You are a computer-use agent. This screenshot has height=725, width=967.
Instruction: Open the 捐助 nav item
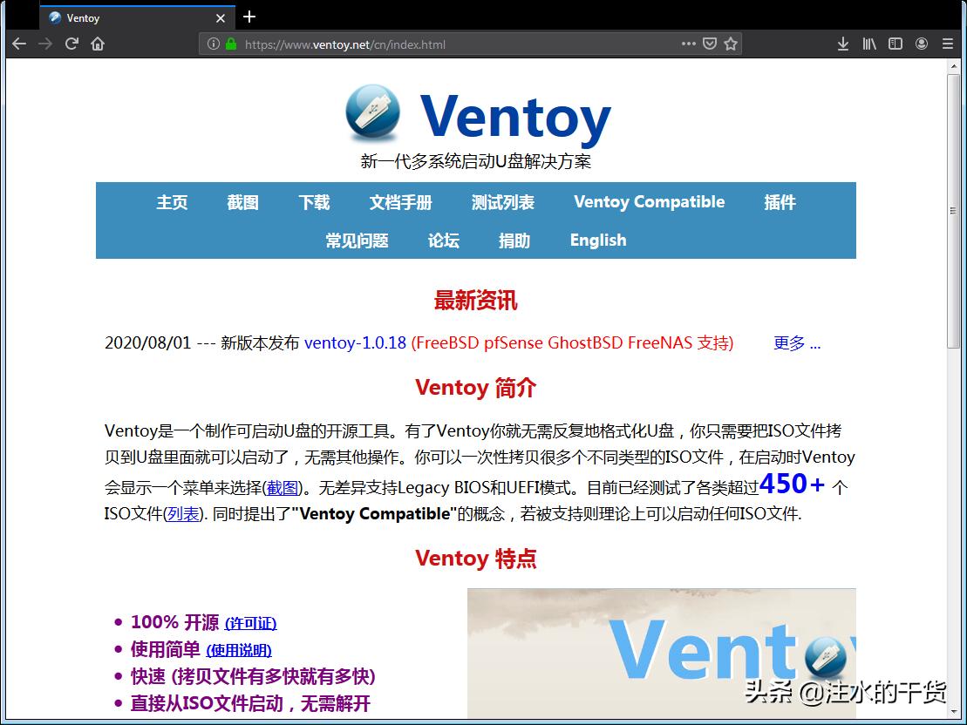tap(514, 241)
